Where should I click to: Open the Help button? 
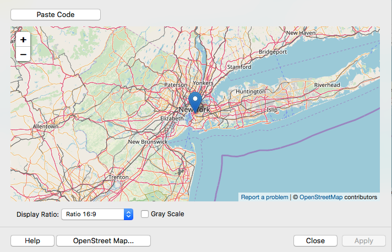[32, 240]
